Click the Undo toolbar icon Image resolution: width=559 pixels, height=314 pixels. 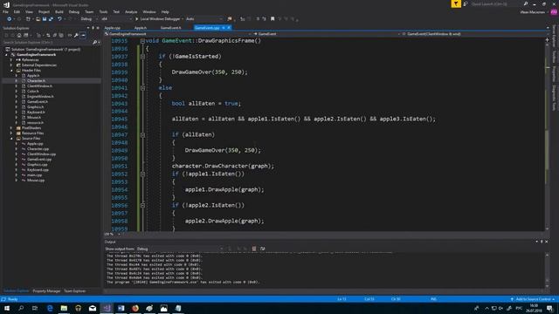[59, 19]
